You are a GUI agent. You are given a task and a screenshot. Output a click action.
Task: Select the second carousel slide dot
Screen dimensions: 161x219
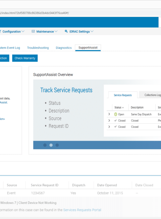coord(51,145)
